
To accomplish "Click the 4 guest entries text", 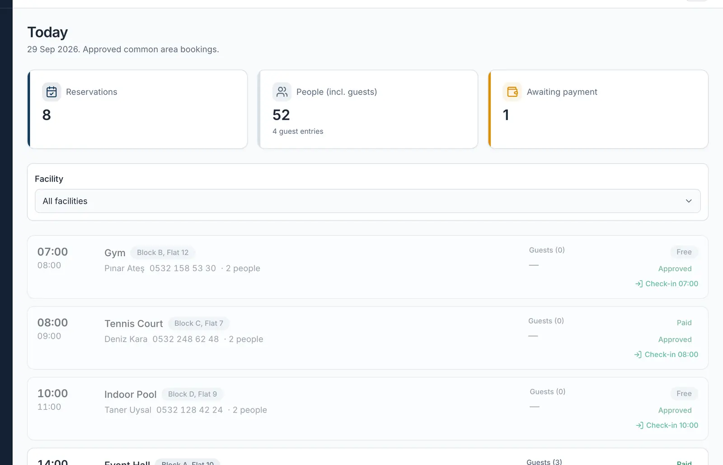I will pyautogui.click(x=298, y=132).
